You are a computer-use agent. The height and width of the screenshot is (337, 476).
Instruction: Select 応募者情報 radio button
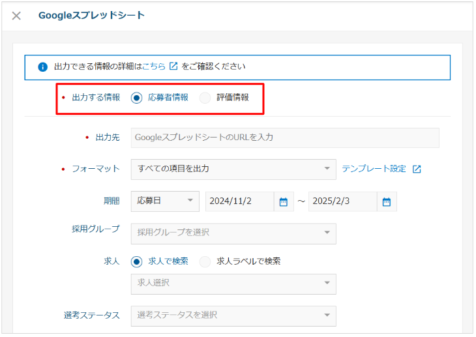tap(137, 98)
